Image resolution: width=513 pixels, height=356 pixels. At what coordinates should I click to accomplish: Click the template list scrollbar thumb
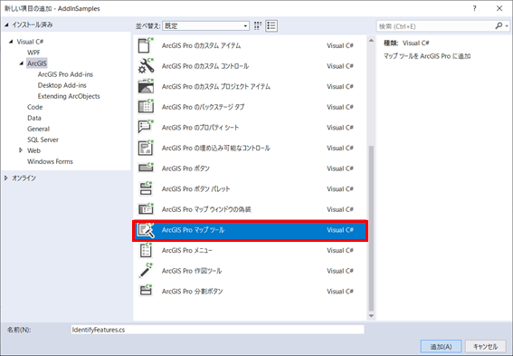[371, 228]
